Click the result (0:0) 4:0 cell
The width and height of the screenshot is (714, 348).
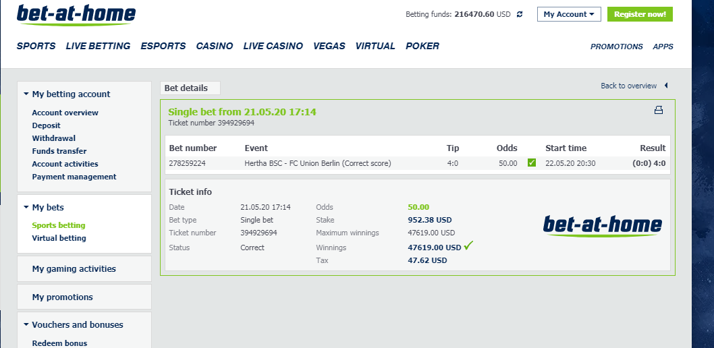pos(649,163)
